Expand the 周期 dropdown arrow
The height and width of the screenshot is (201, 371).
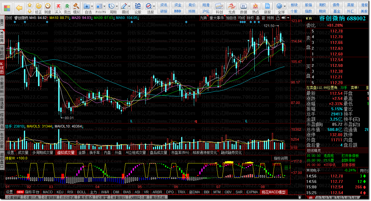point(117,6)
